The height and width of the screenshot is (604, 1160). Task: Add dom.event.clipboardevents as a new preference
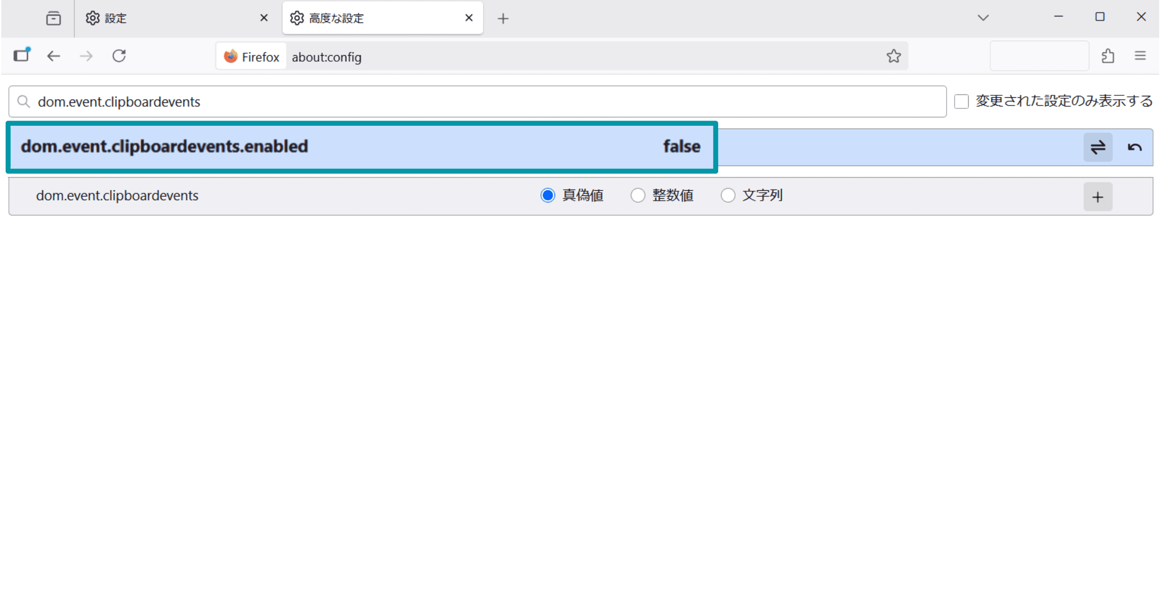pyautogui.click(x=1098, y=196)
